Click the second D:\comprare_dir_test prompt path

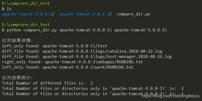pyautogui.click(x=26, y=25)
